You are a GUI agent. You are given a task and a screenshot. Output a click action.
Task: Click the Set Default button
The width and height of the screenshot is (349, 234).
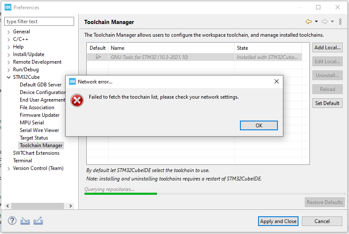328,103
